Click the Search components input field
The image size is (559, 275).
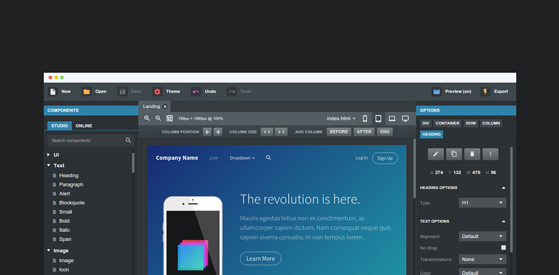pyautogui.click(x=87, y=140)
